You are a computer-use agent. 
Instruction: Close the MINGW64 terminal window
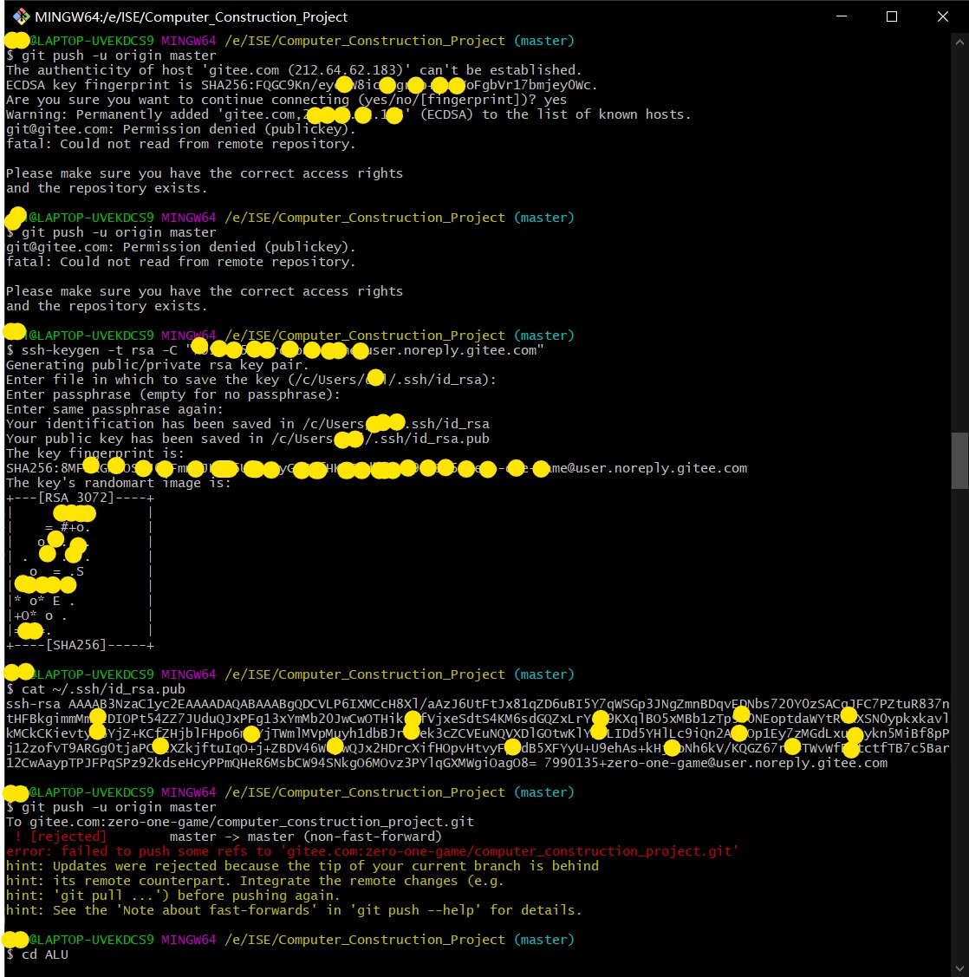pos(943,16)
